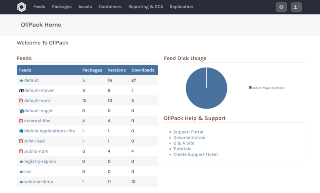Image resolution: width=320 pixels, height=193 pixels.
Task: Visit the Q & A Site link
Action: [x=184, y=143]
